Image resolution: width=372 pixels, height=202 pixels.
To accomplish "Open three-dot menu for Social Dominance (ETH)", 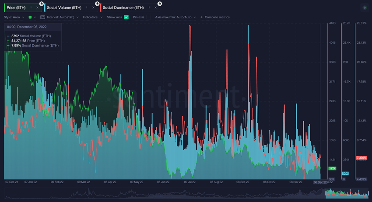I will 149,7.
